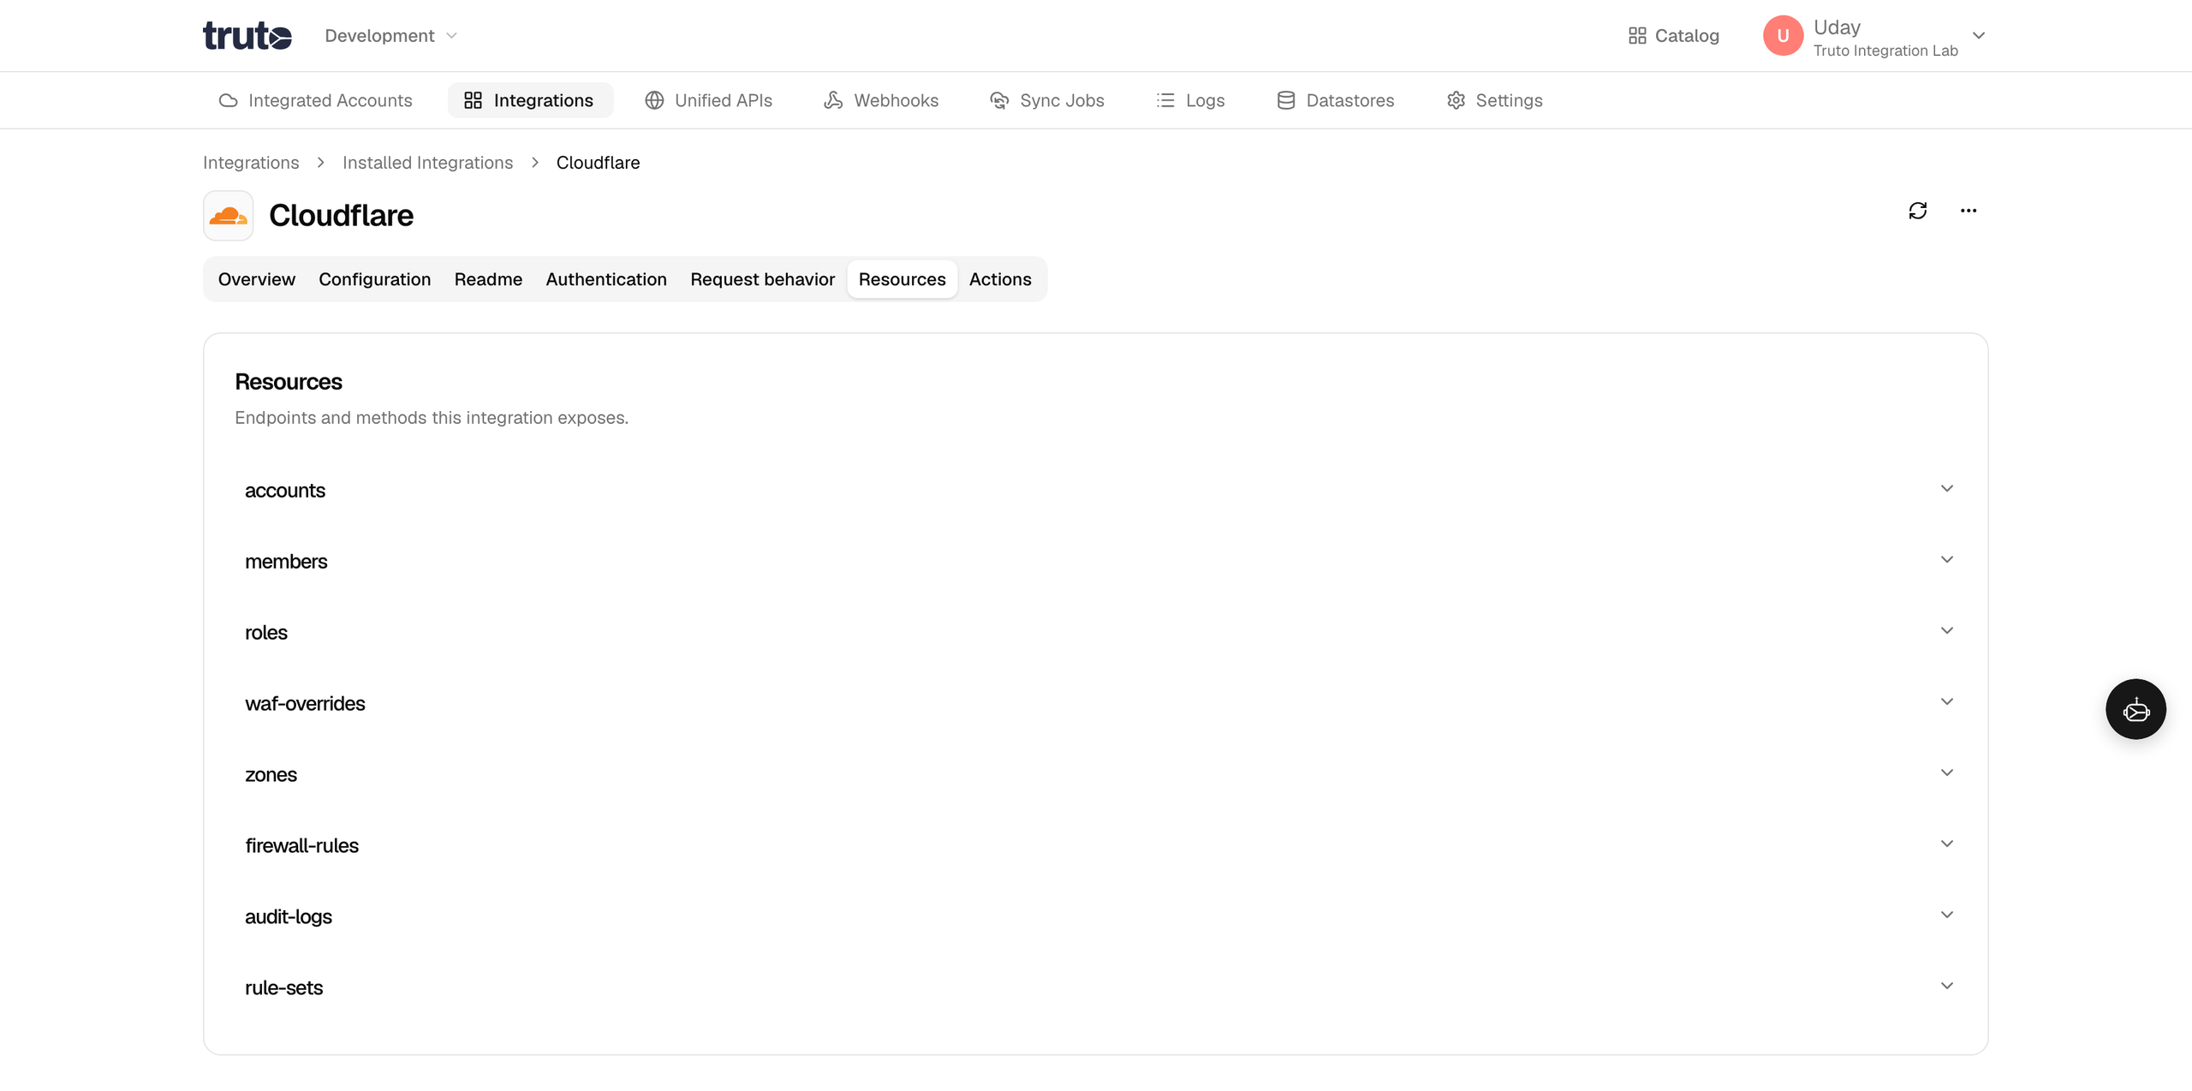Expand the roles resource chevron

[x=1946, y=630]
